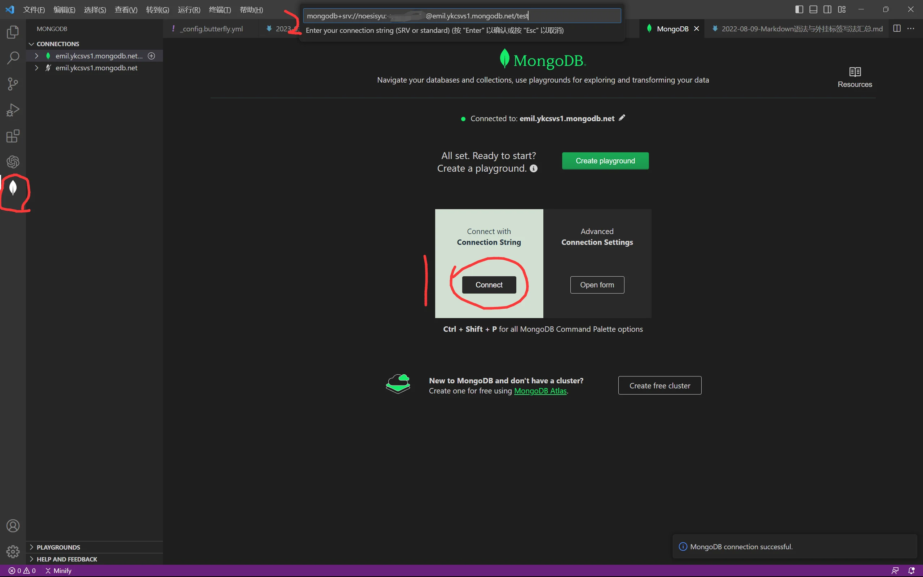The height and width of the screenshot is (577, 923).
Task: Open the 帮助(H) menu
Action: point(251,9)
